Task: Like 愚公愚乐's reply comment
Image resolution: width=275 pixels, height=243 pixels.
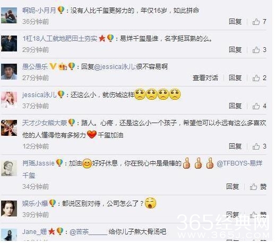Action: coord(259,78)
